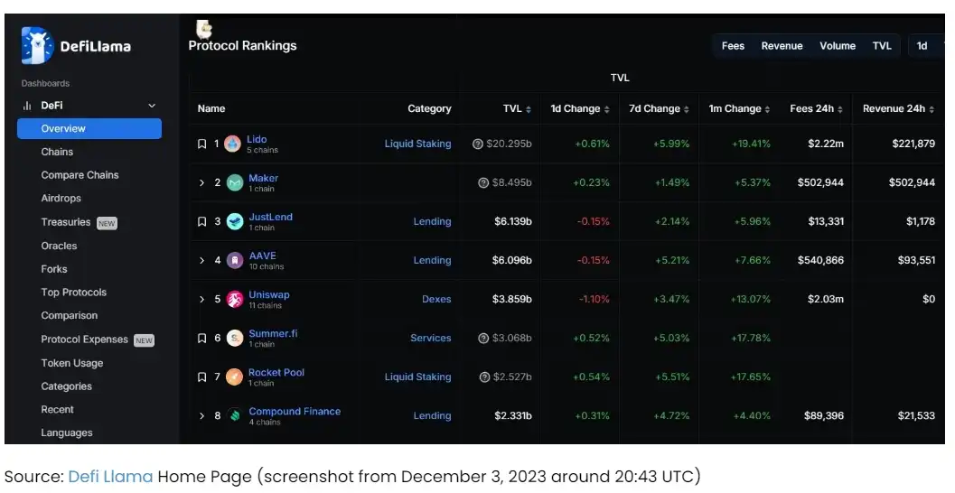The width and height of the screenshot is (955, 493).
Task: Select the Fees tab in rankings
Action: 733,46
